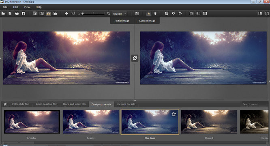Select the Blue tone preset thumbnail
The height and width of the screenshot is (146, 270).
(x=150, y=122)
